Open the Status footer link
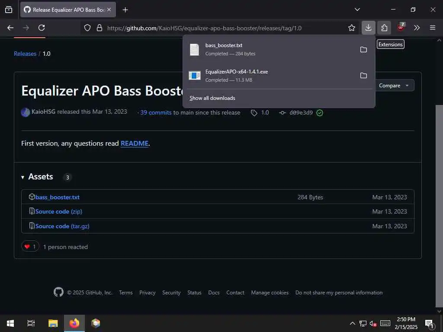Viewport: 443px width, 332px height. pyautogui.click(x=194, y=293)
